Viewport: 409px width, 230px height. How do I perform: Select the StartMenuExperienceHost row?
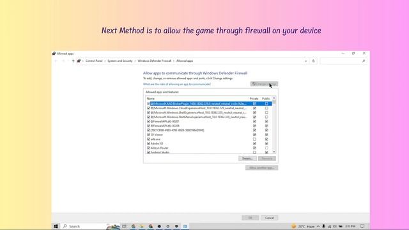(x=209, y=117)
